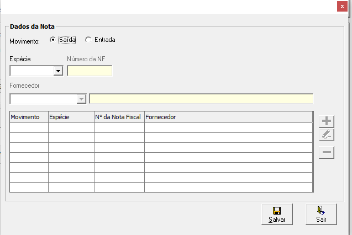
Task: Exit the form with Sair button
Action: (321, 214)
